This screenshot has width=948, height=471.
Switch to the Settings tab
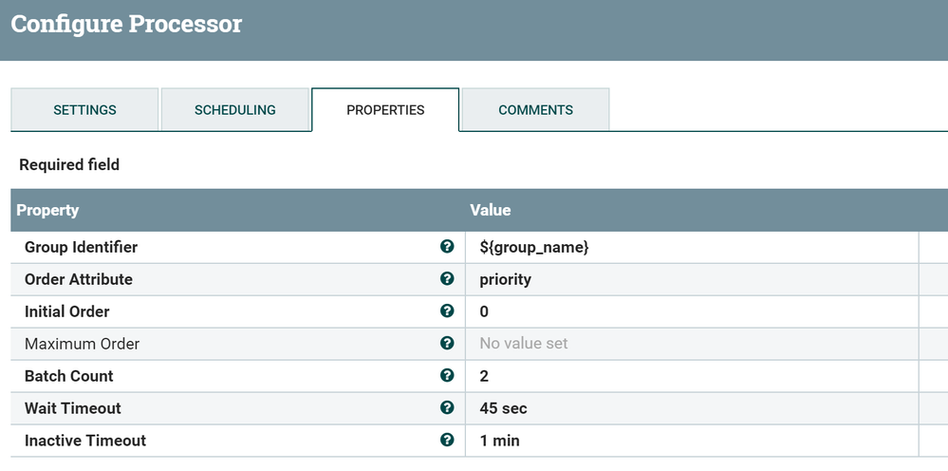(x=84, y=110)
